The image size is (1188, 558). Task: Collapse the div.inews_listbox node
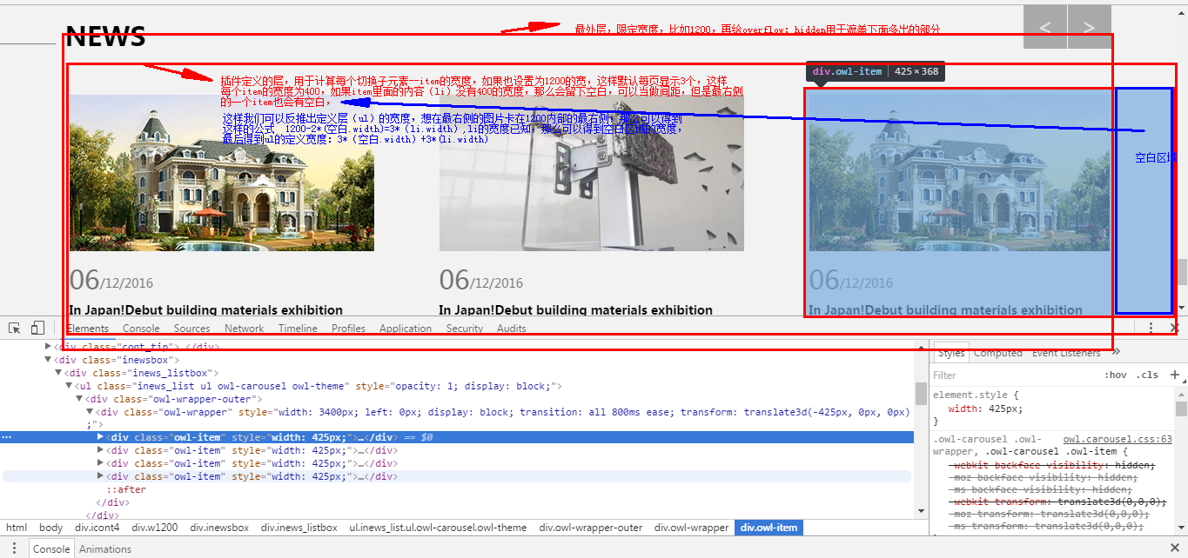coord(59,373)
